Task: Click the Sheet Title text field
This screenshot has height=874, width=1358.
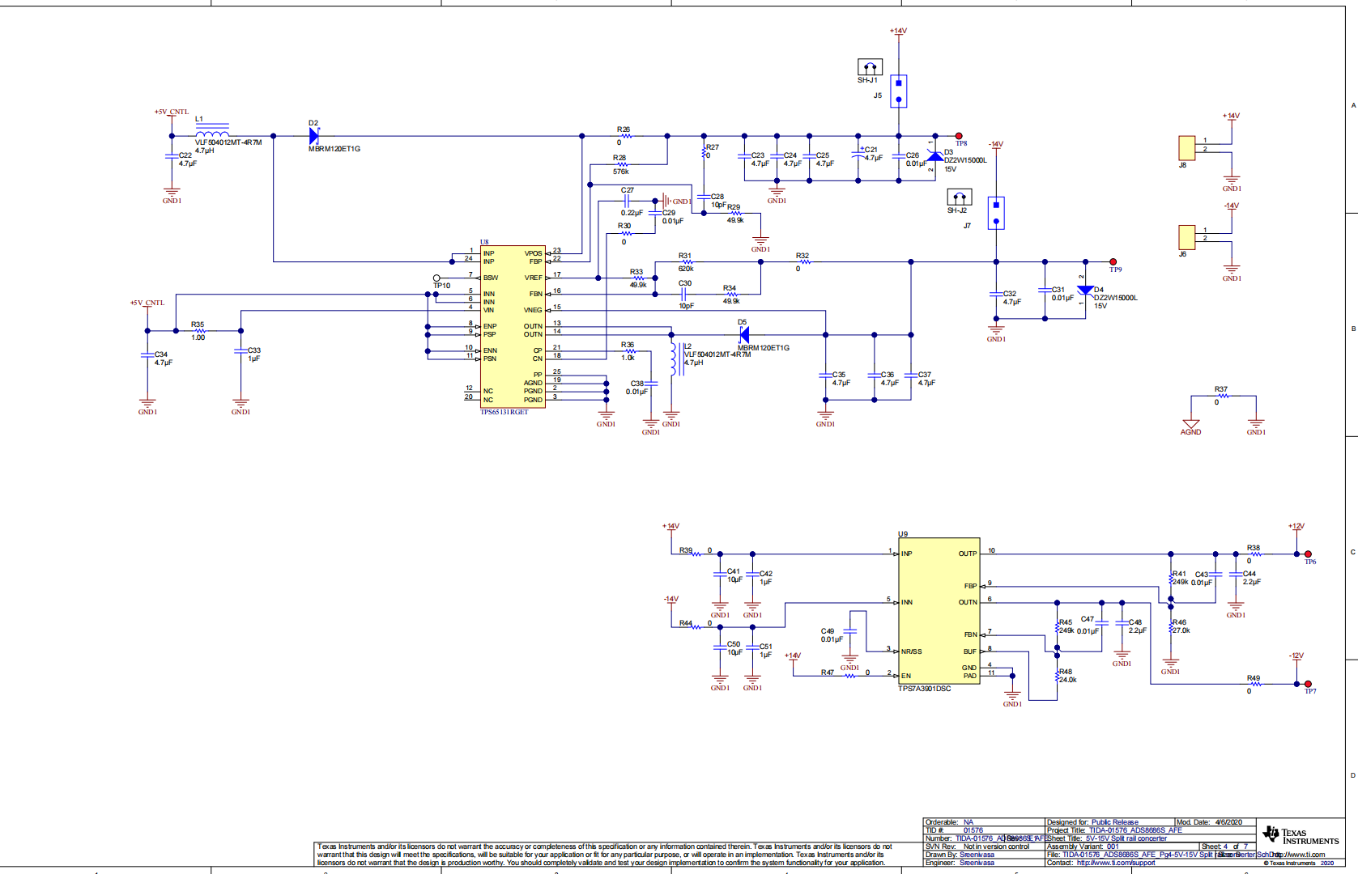Action: click(x=1126, y=838)
